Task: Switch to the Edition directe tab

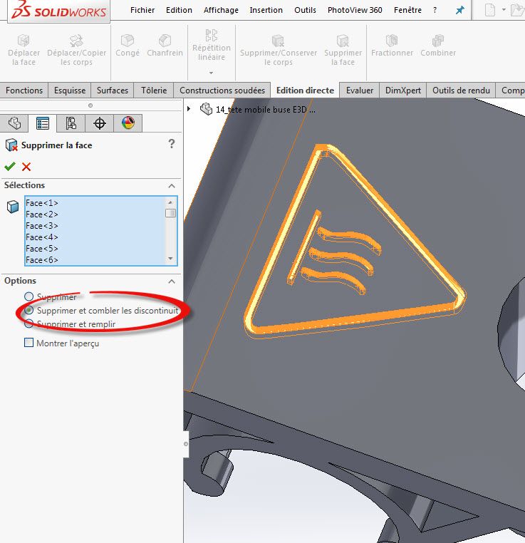Action: point(305,90)
